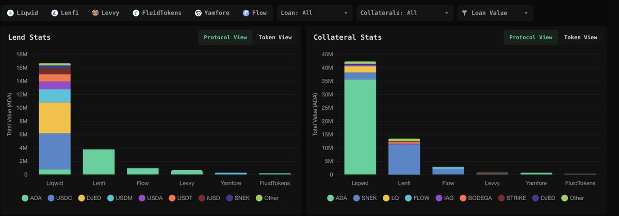Toggle the Flow protocol filter chip
Screen dimensions: 619x216
click(256, 13)
